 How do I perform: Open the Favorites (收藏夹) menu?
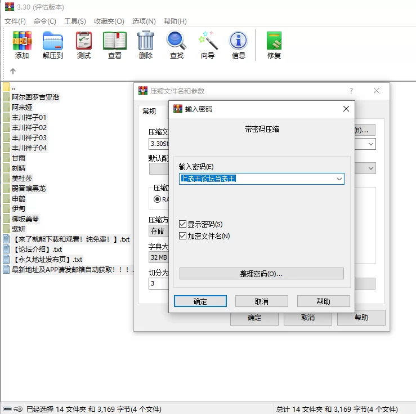point(109,21)
